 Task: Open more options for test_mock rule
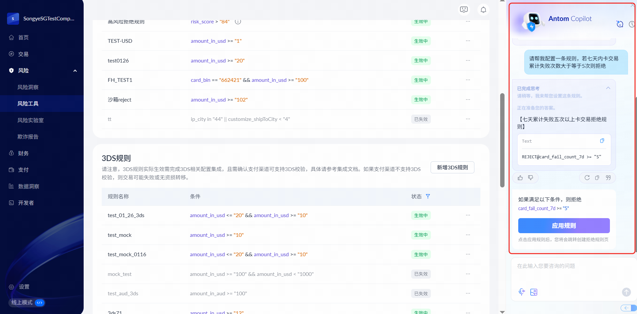(x=468, y=235)
